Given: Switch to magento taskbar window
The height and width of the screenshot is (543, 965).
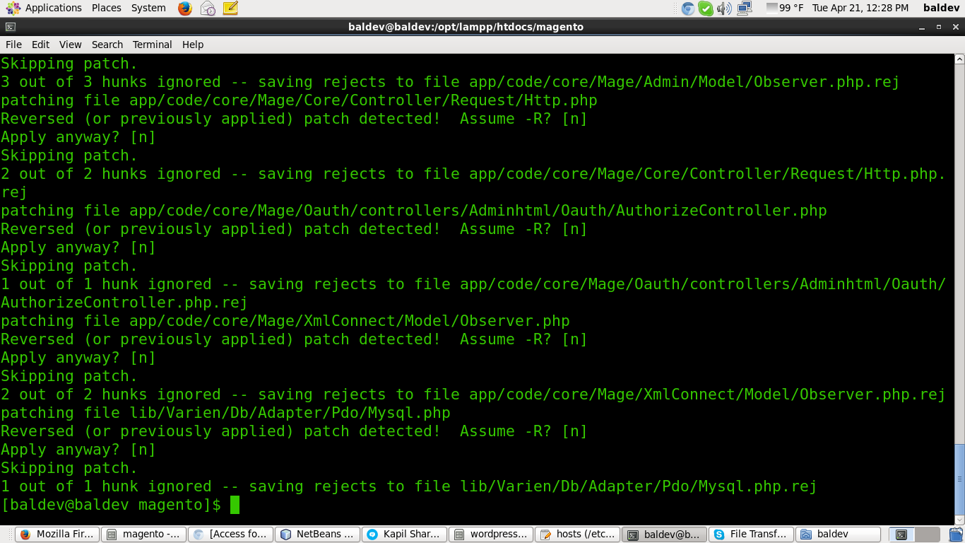Looking at the screenshot, I should click(144, 535).
